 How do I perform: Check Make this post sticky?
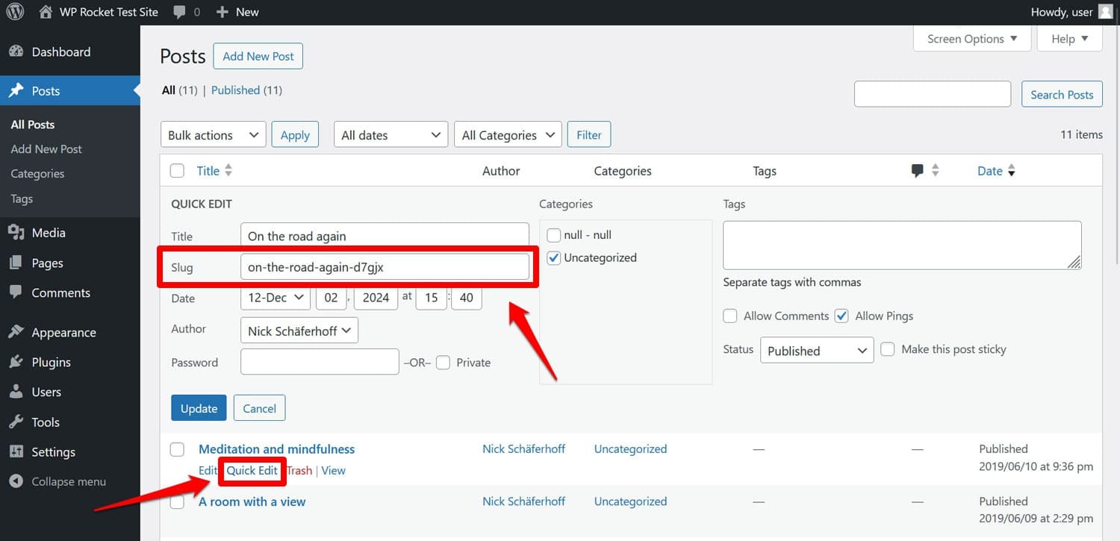coord(888,349)
